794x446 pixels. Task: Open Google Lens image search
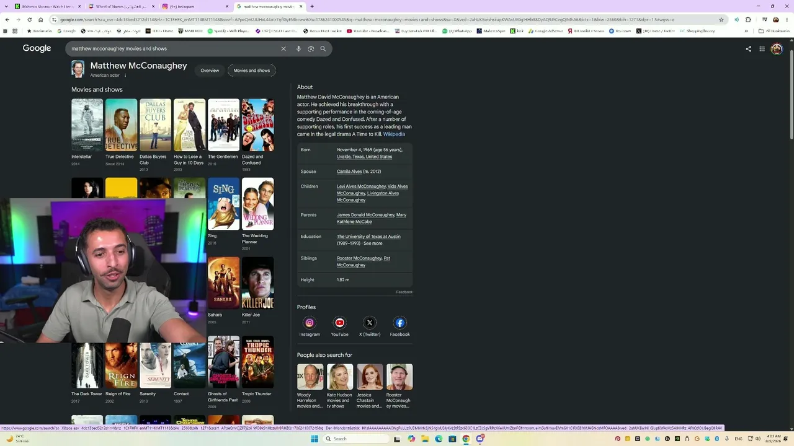[x=311, y=48]
